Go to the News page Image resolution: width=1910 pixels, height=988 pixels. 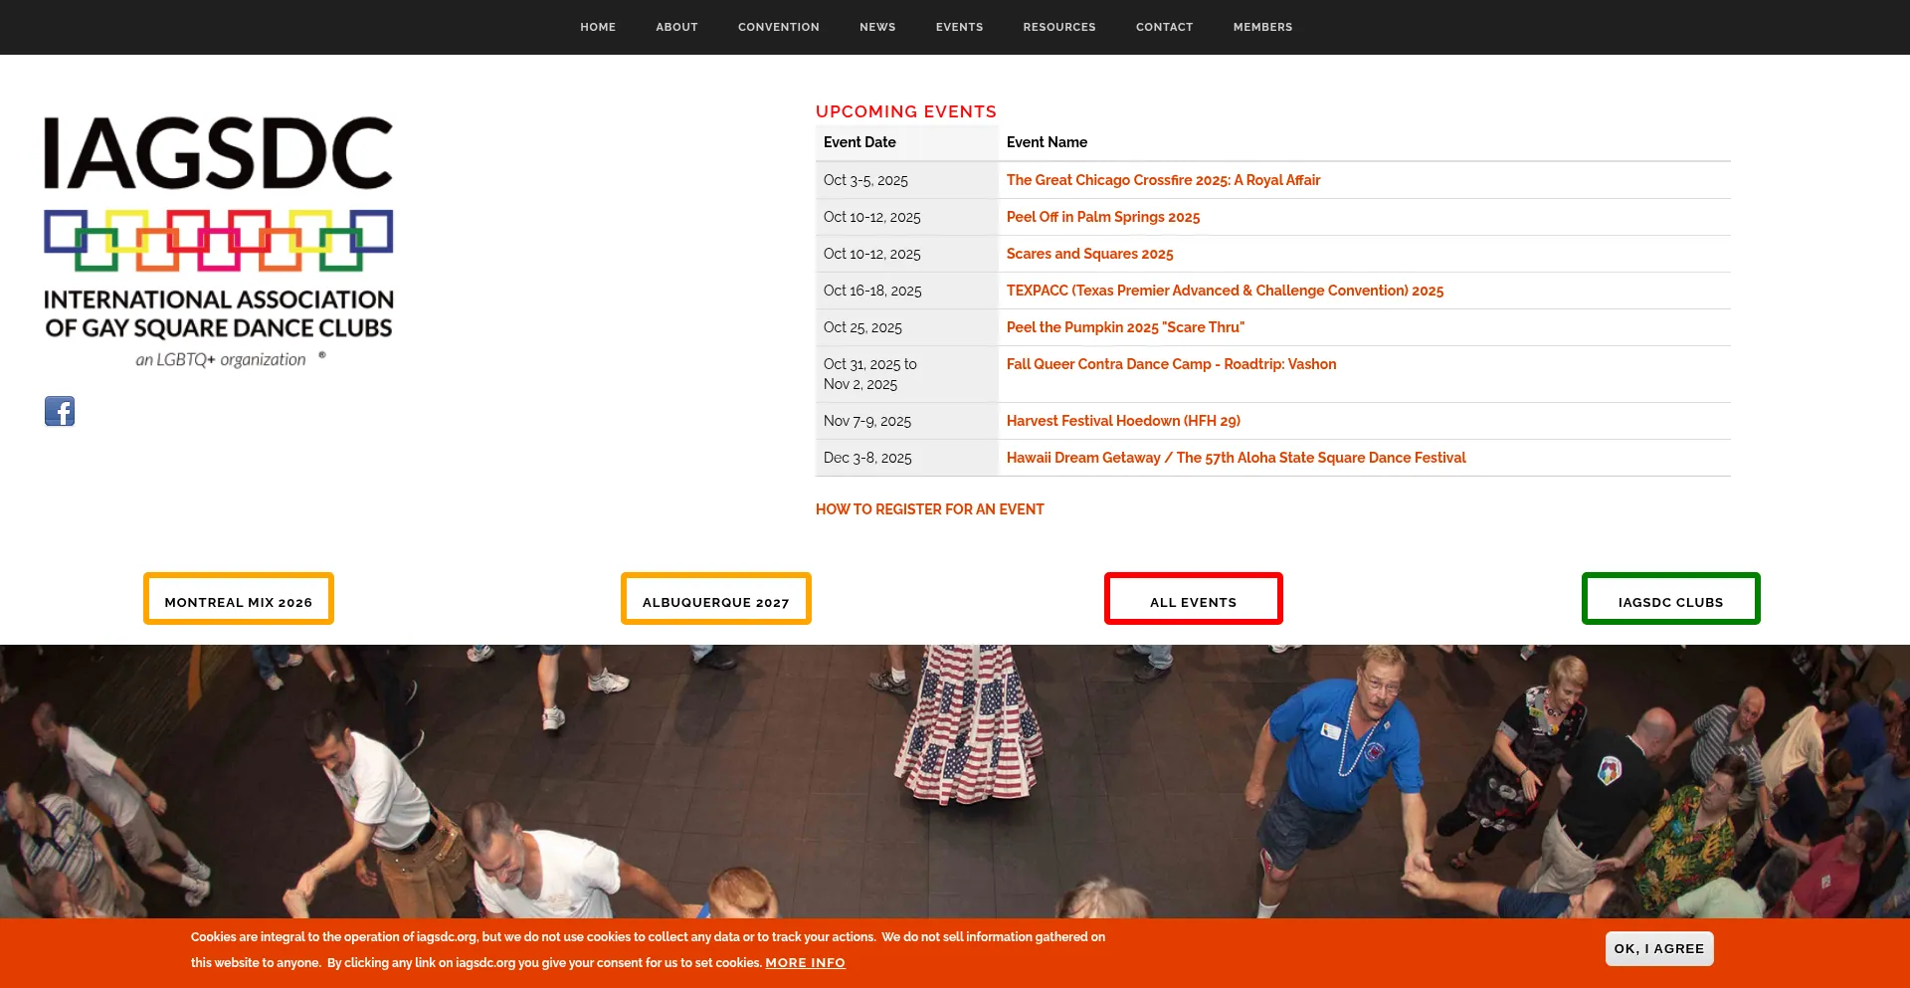[x=877, y=27]
